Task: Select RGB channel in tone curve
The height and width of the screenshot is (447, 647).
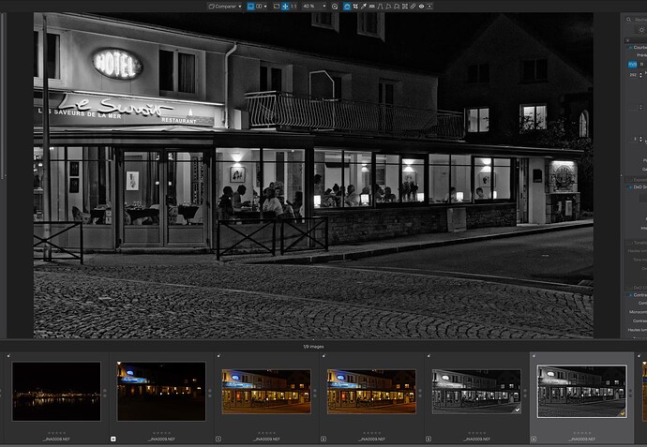Action: click(632, 65)
